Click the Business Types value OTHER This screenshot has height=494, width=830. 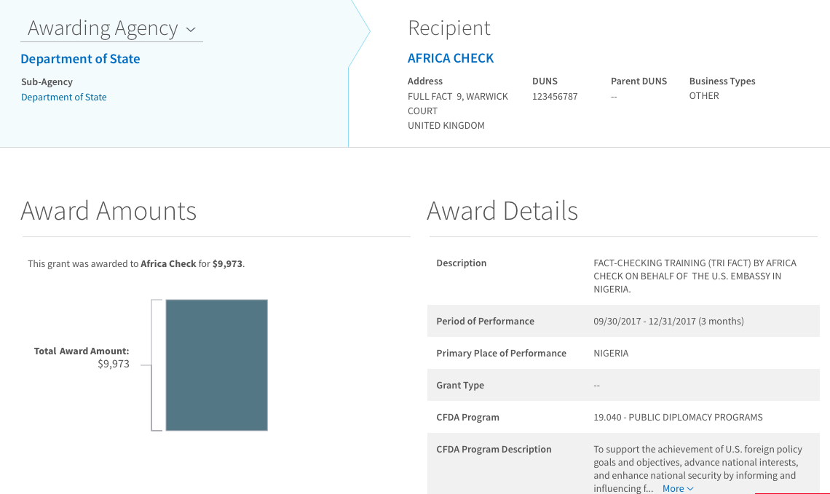tap(704, 96)
